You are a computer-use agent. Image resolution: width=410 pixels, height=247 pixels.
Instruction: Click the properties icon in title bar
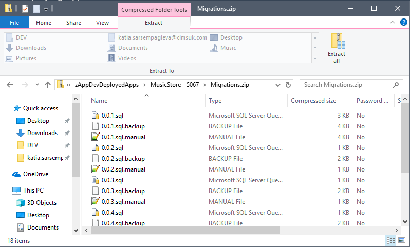pyautogui.click(x=25, y=8)
